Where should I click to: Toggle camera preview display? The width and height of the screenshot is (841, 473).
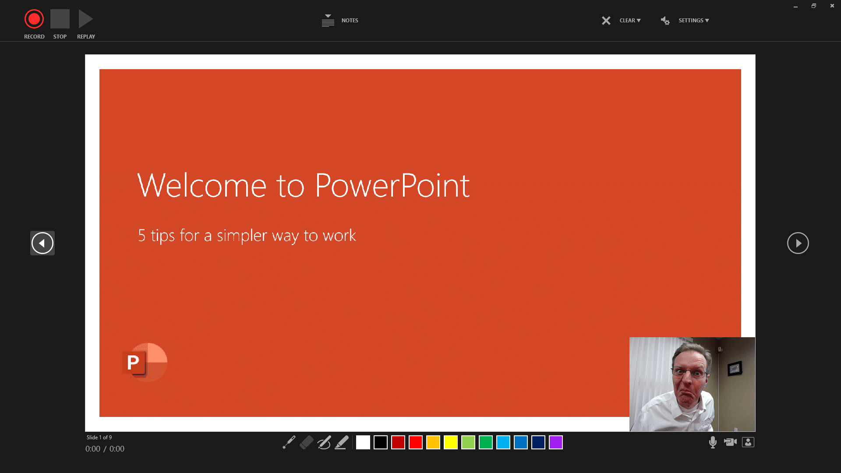[x=748, y=442]
